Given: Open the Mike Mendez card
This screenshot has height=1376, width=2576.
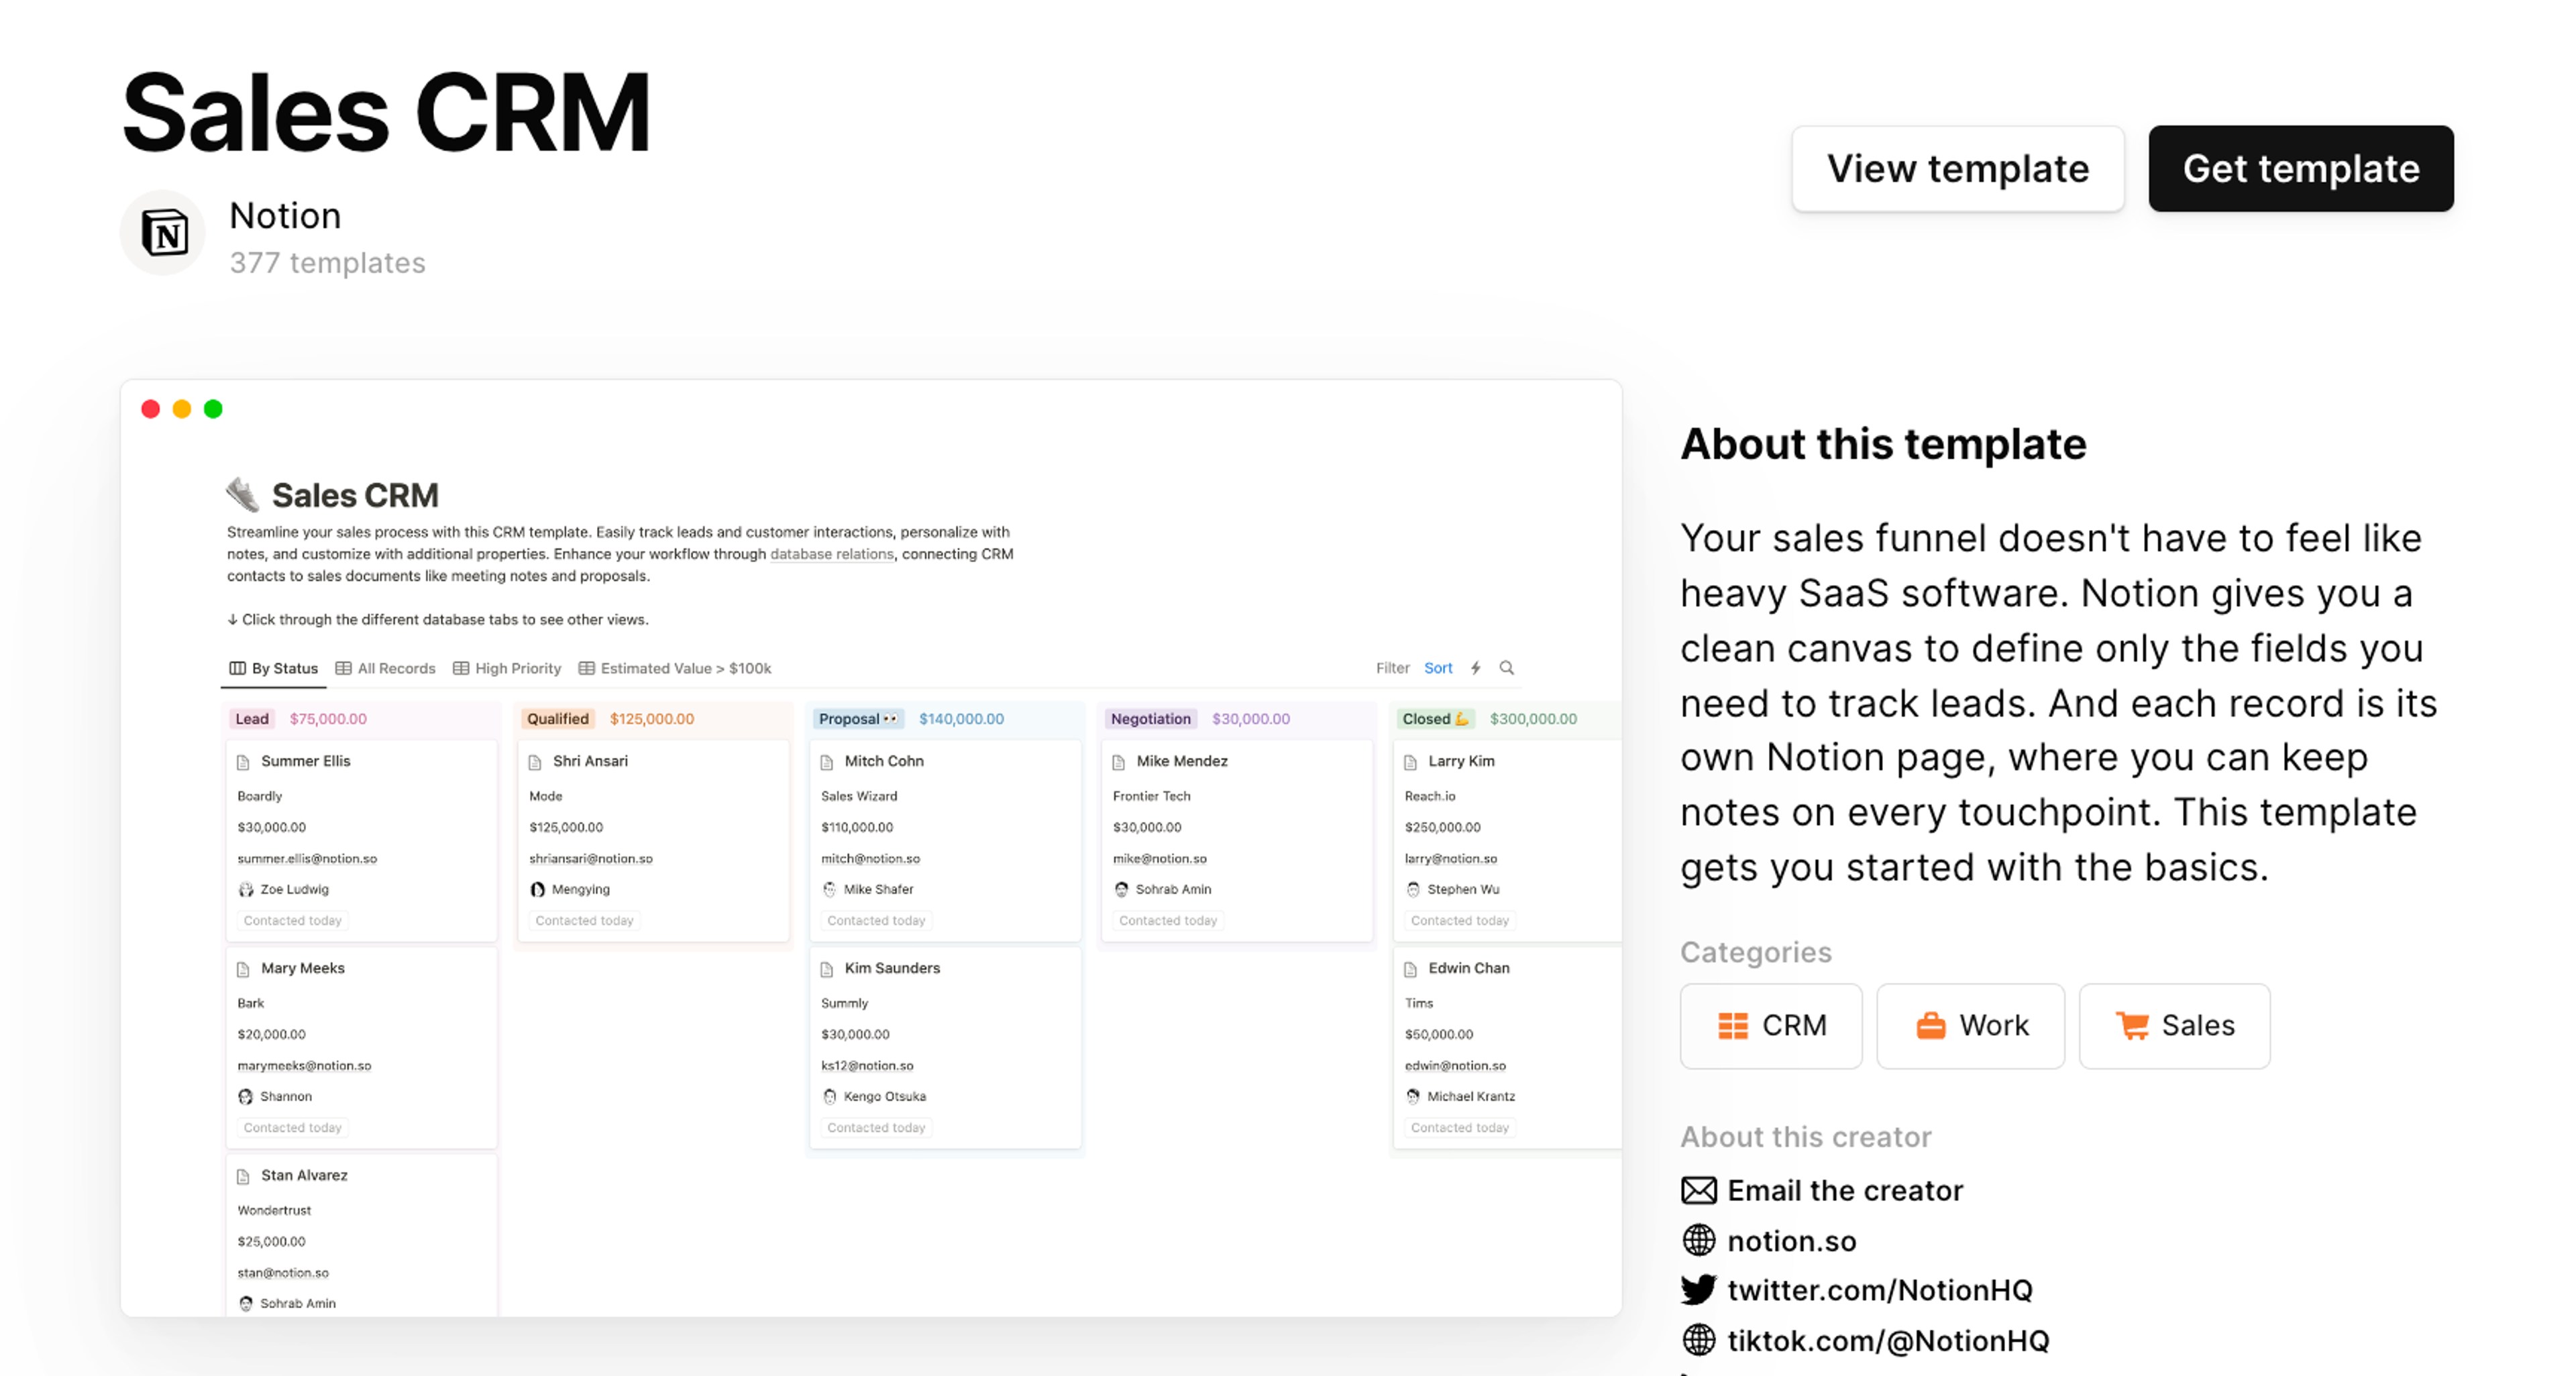Looking at the screenshot, I should coord(1238,840).
